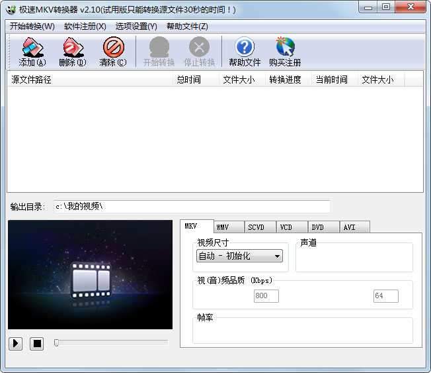431x373 pixels.
Task: Switch to the VCD tab
Action: [292, 227]
